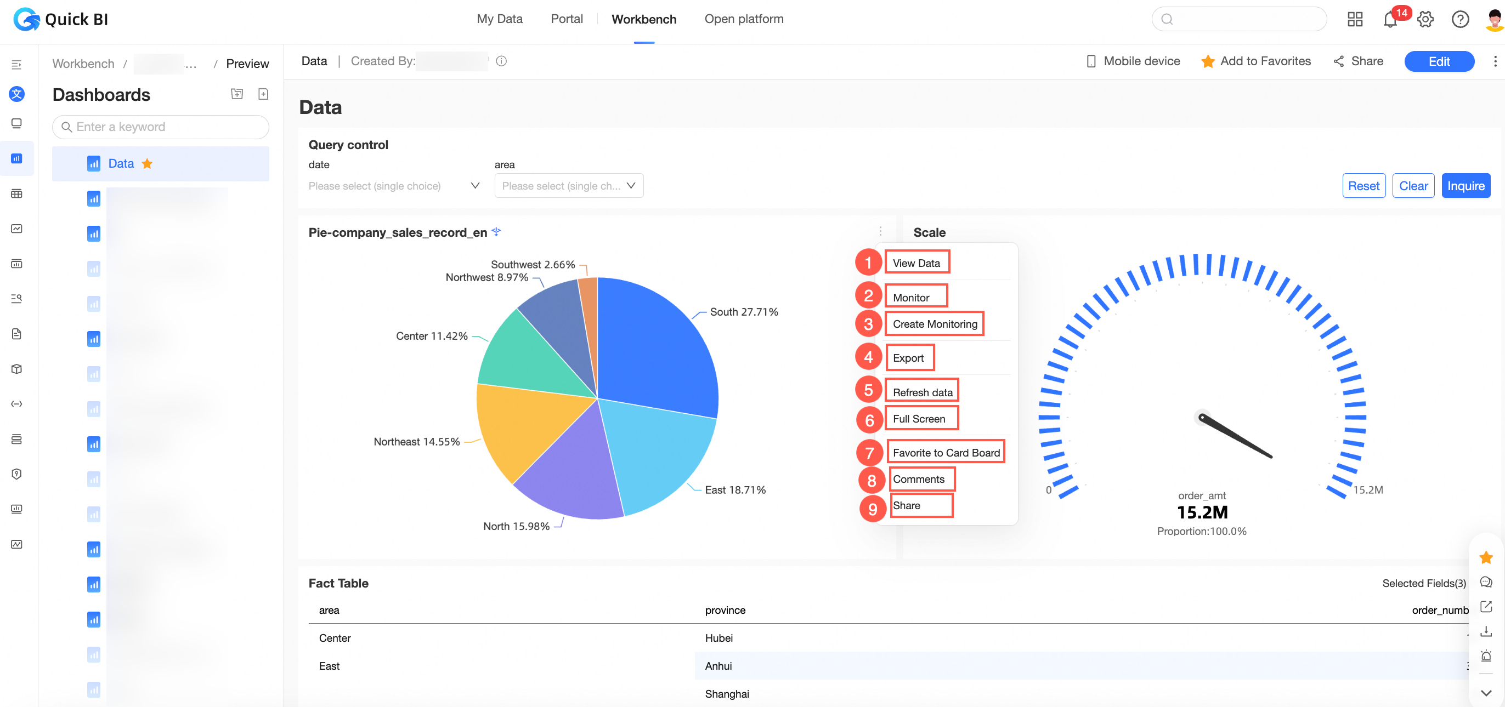
Task: Switch to Portal tab
Action: 567,19
